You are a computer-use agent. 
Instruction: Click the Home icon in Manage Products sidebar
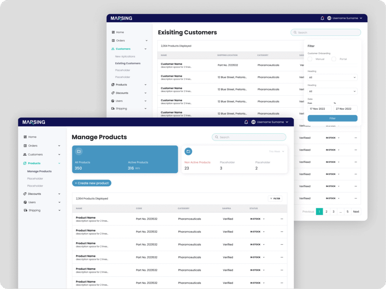click(x=25, y=137)
